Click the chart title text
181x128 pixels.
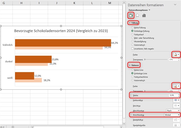pos(61,31)
